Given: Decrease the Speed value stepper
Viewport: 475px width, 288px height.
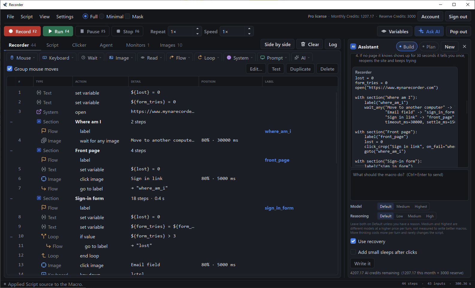Looking at the screenshot, I should (x=249, y=34).
